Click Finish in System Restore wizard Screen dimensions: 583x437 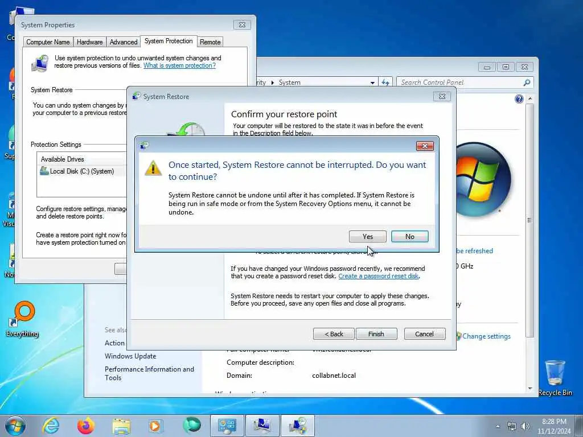(x=376, y=333)
